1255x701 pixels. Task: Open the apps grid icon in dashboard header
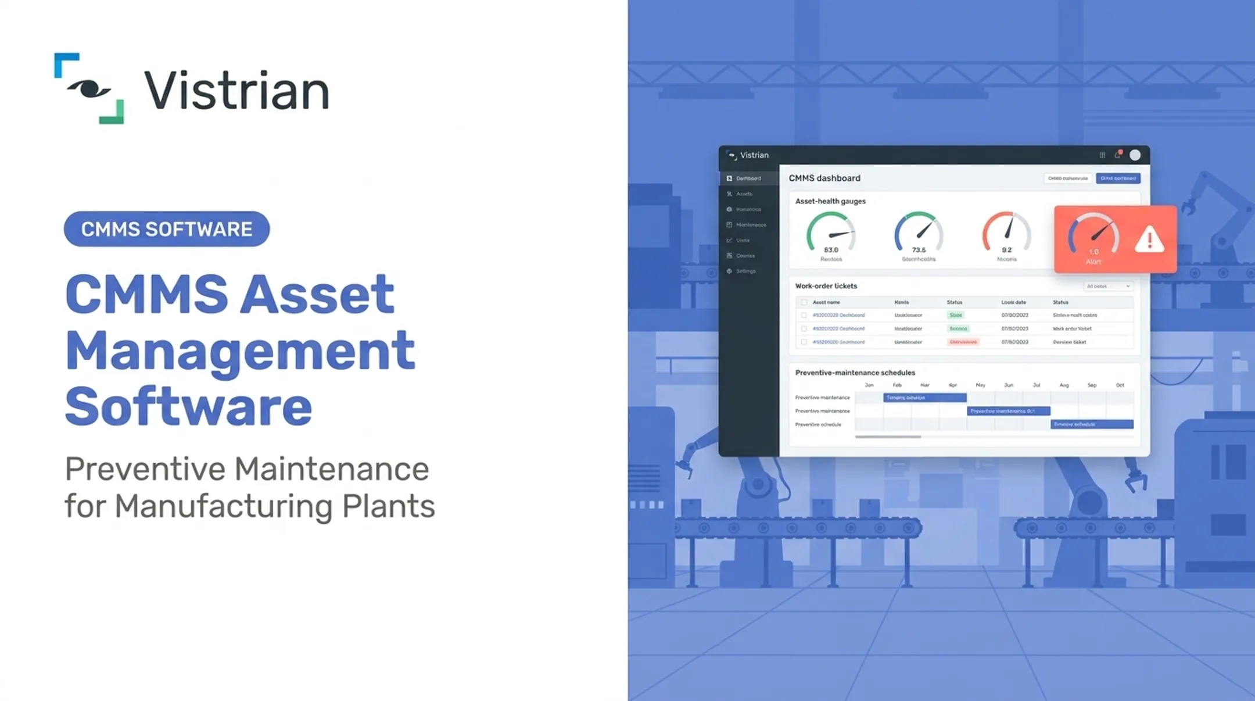(1102, 155)
